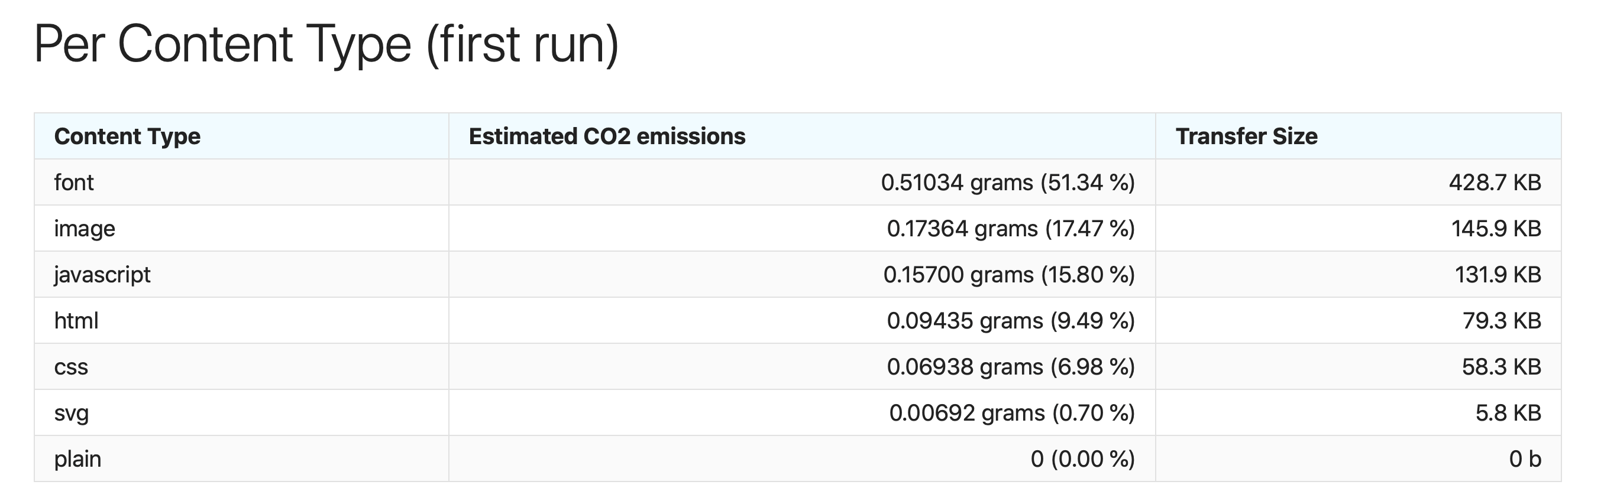1617x501 pixels.
Task: Click the Per Content Type heading
Action: tap(326, 45)
